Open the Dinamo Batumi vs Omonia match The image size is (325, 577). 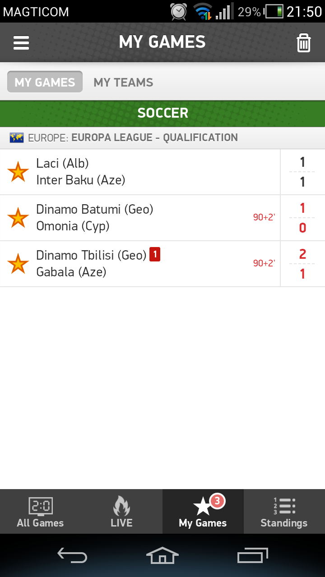[x=140, y=218]
